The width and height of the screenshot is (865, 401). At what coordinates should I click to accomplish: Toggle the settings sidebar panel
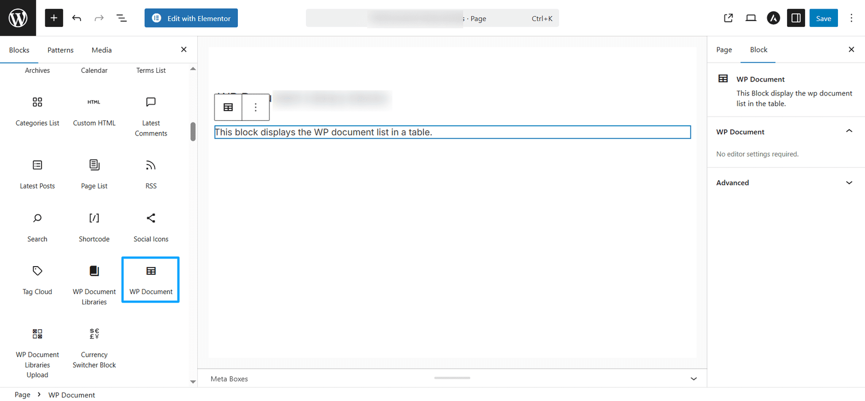click(x=796, y=18)
